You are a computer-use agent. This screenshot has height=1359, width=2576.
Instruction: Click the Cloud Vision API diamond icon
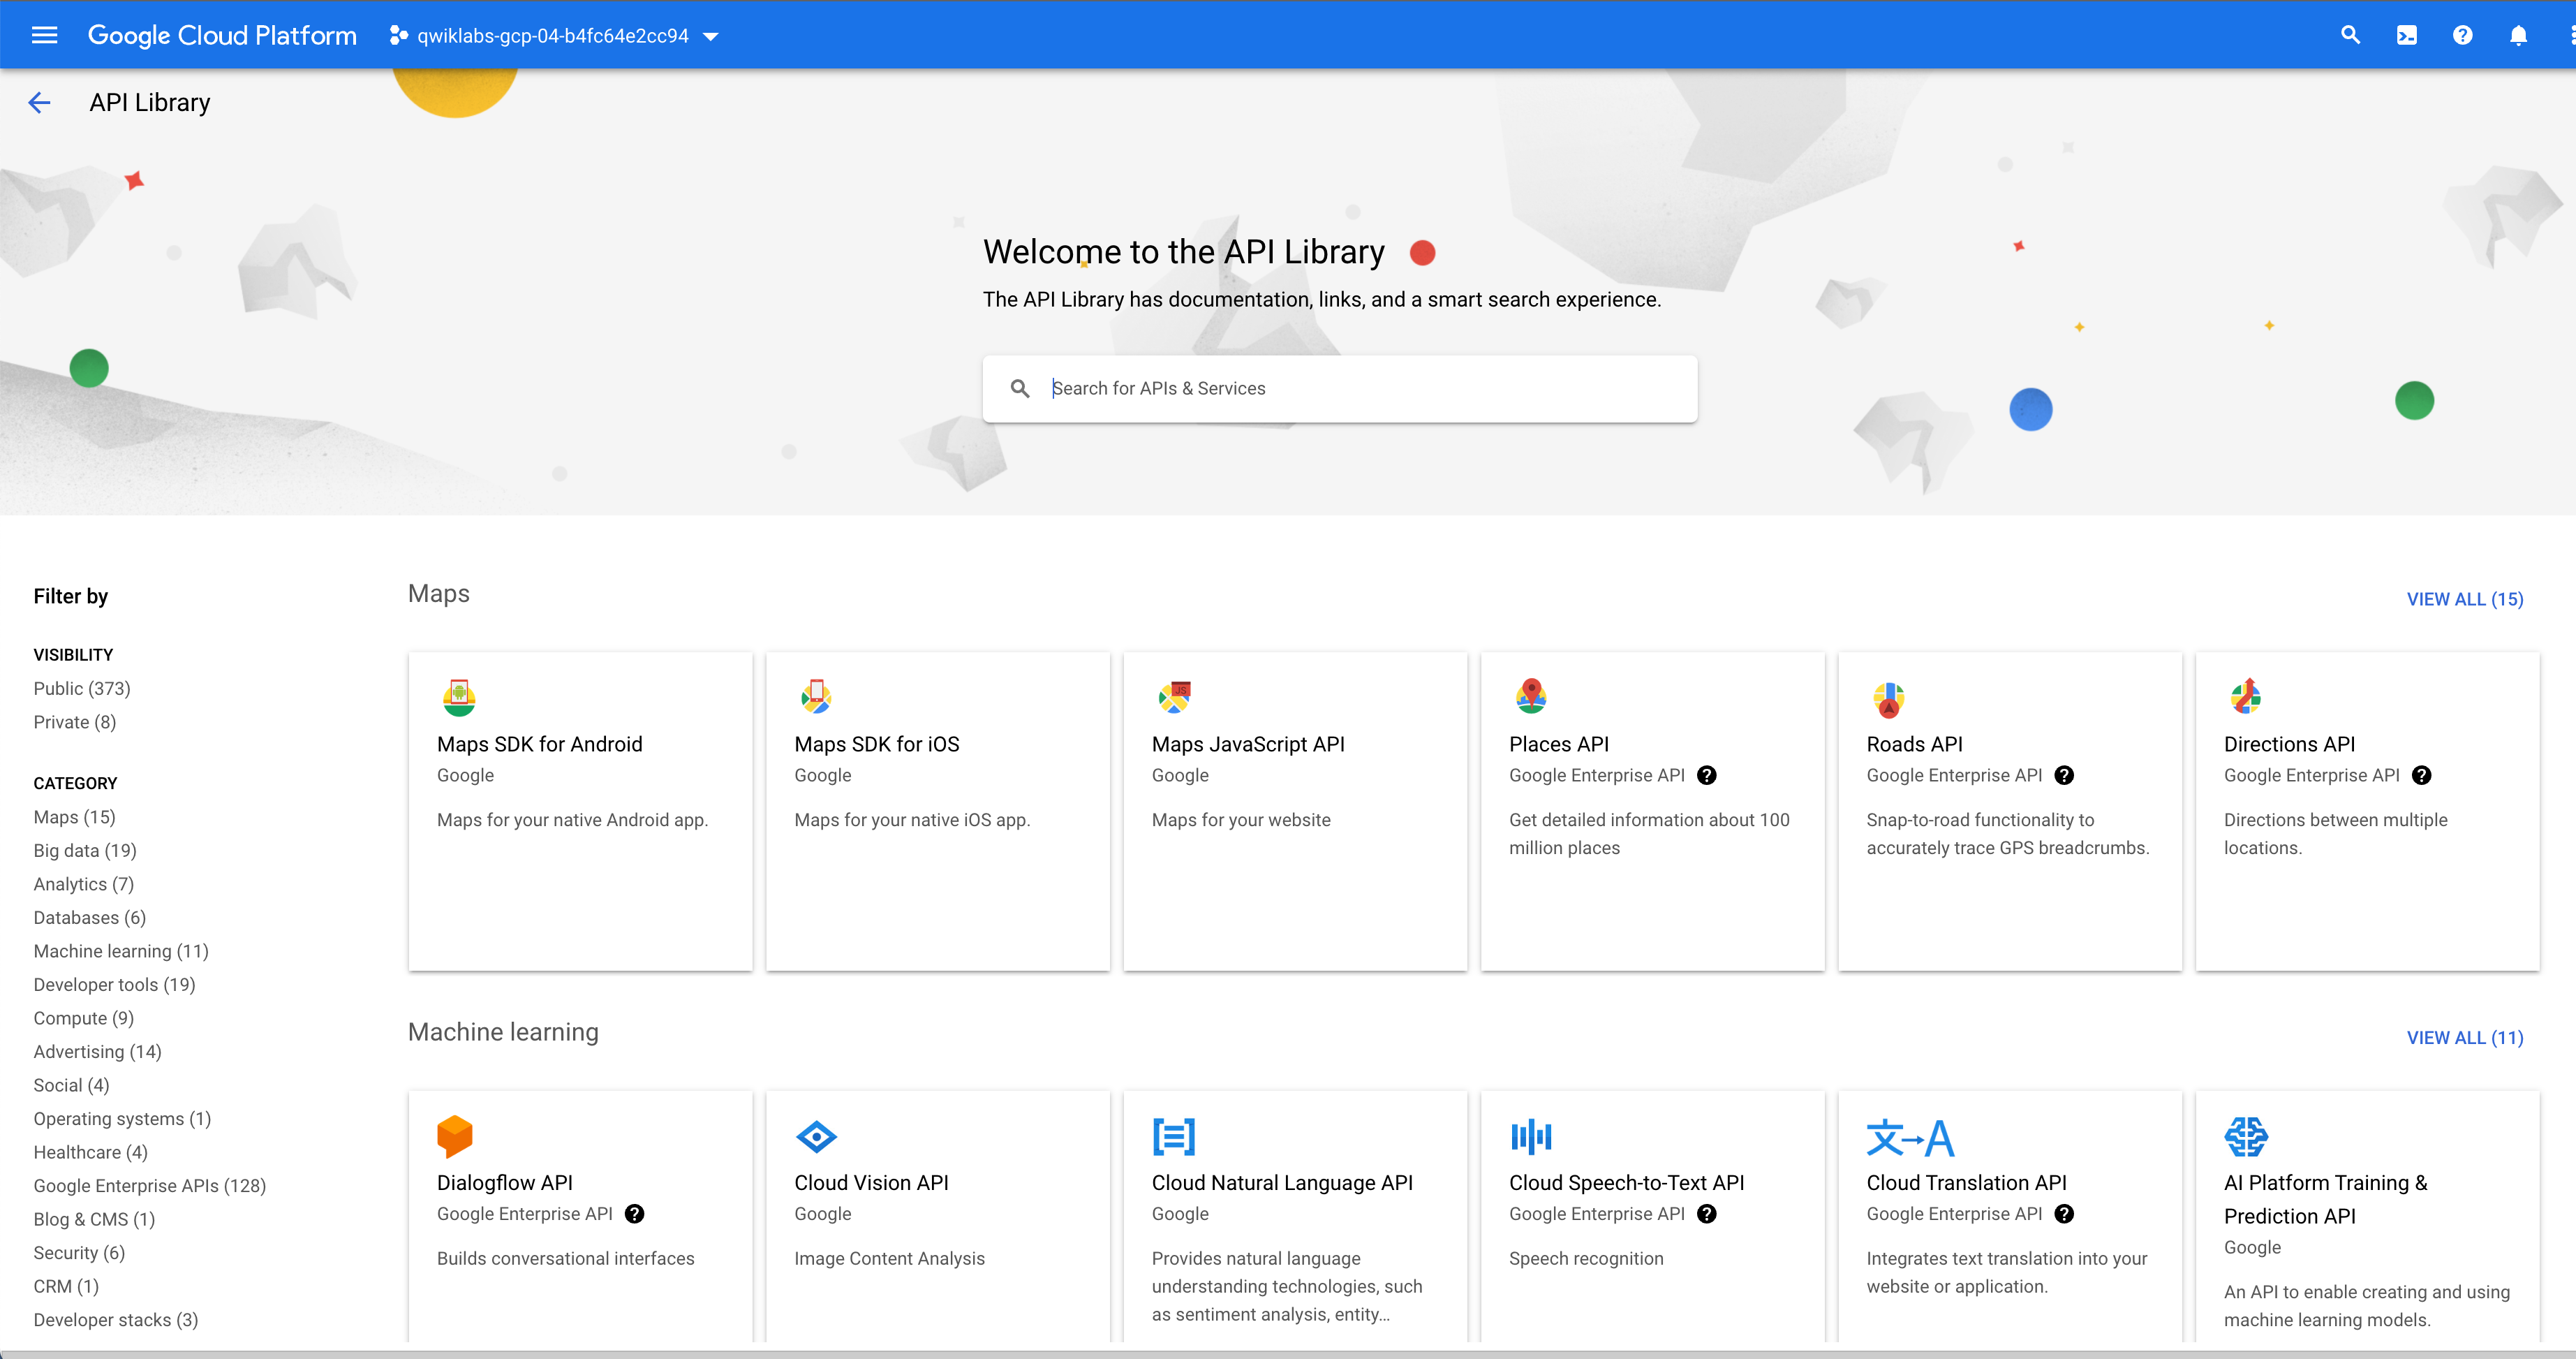click(816, 1136)
